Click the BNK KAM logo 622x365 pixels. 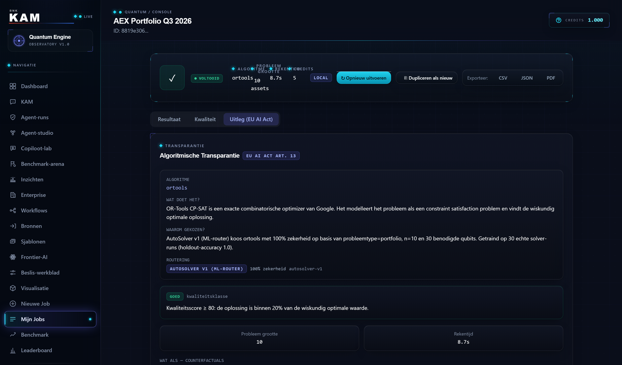pos(25,16)
